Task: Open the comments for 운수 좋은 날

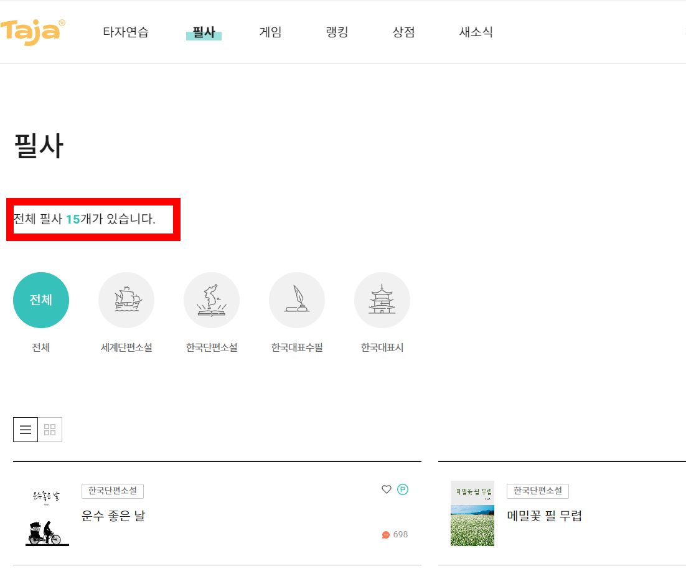Action: (x=395, y=534)
